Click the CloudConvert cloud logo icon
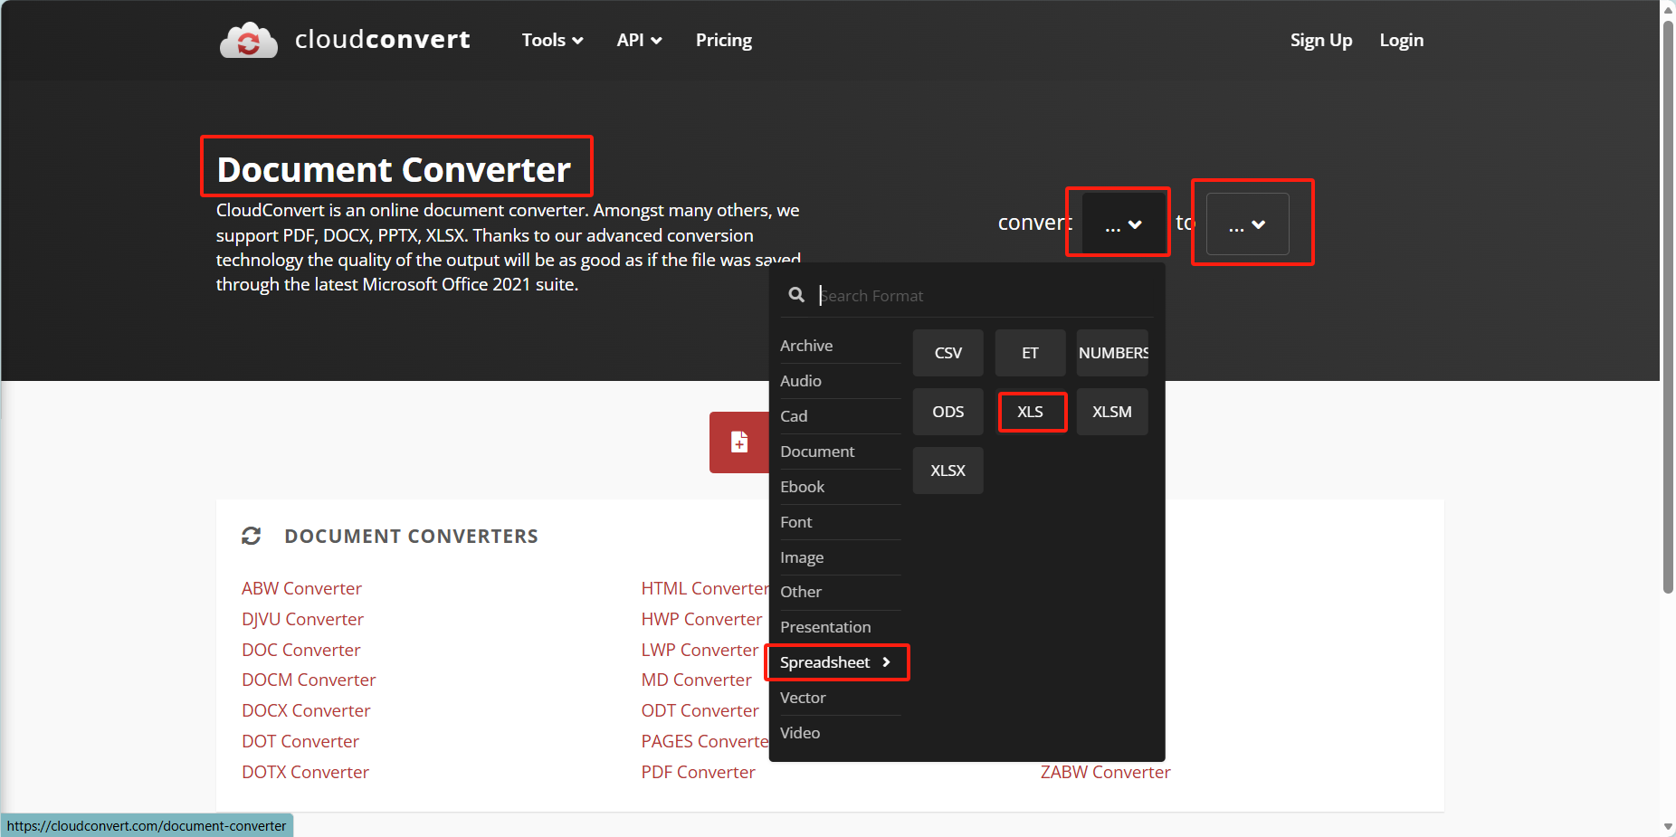This screenshot has width=1676, height=837. 249,40
